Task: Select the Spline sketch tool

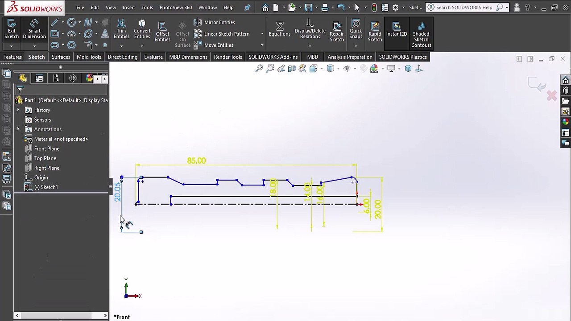Action: 88,22
